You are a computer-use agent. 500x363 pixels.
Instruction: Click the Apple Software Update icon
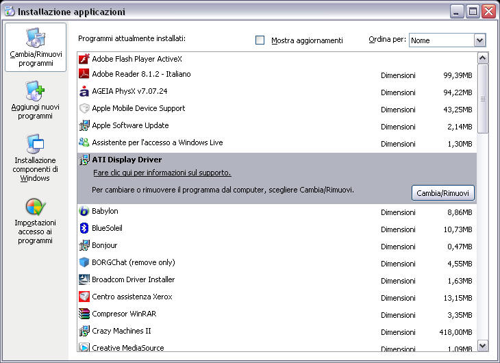[84, 125]
